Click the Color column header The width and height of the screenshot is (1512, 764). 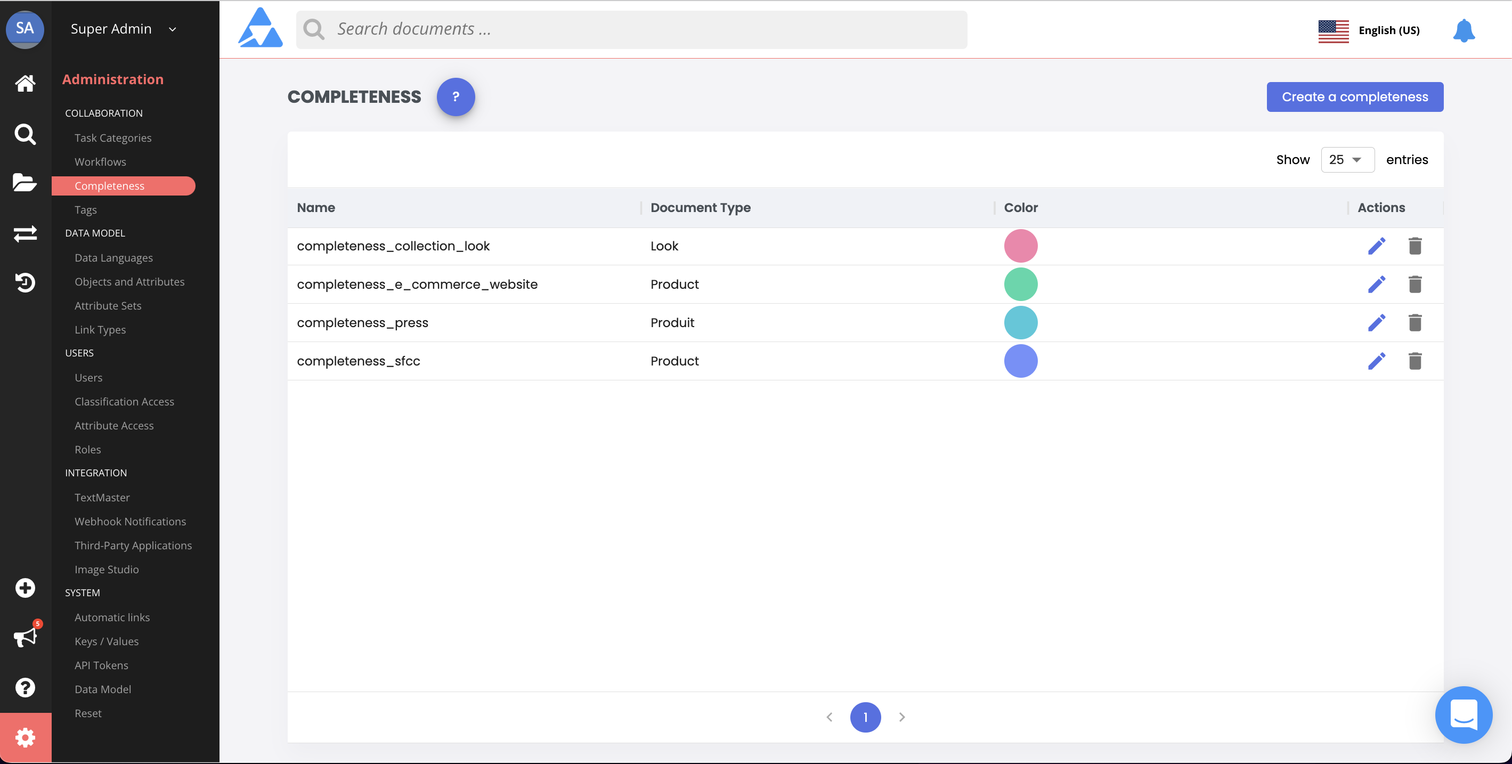pos(1021,208)
